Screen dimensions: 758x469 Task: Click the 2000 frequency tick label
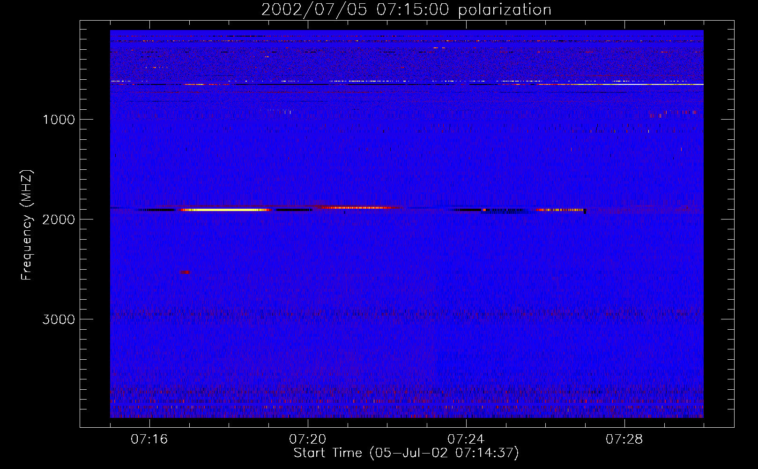pos(59,219)
